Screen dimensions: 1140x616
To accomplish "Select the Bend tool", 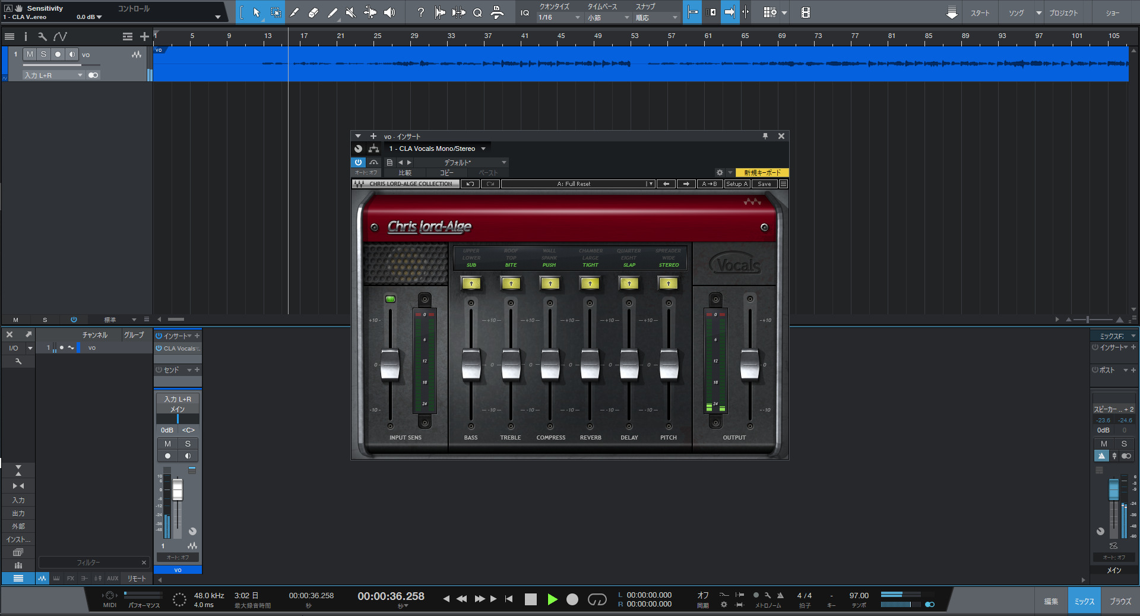I will tap(370, 12).
